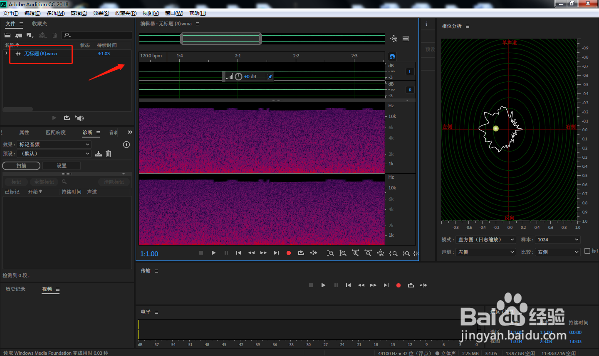
Task: Click the 1:1.00 editor timecode
Action: [149, 254]
